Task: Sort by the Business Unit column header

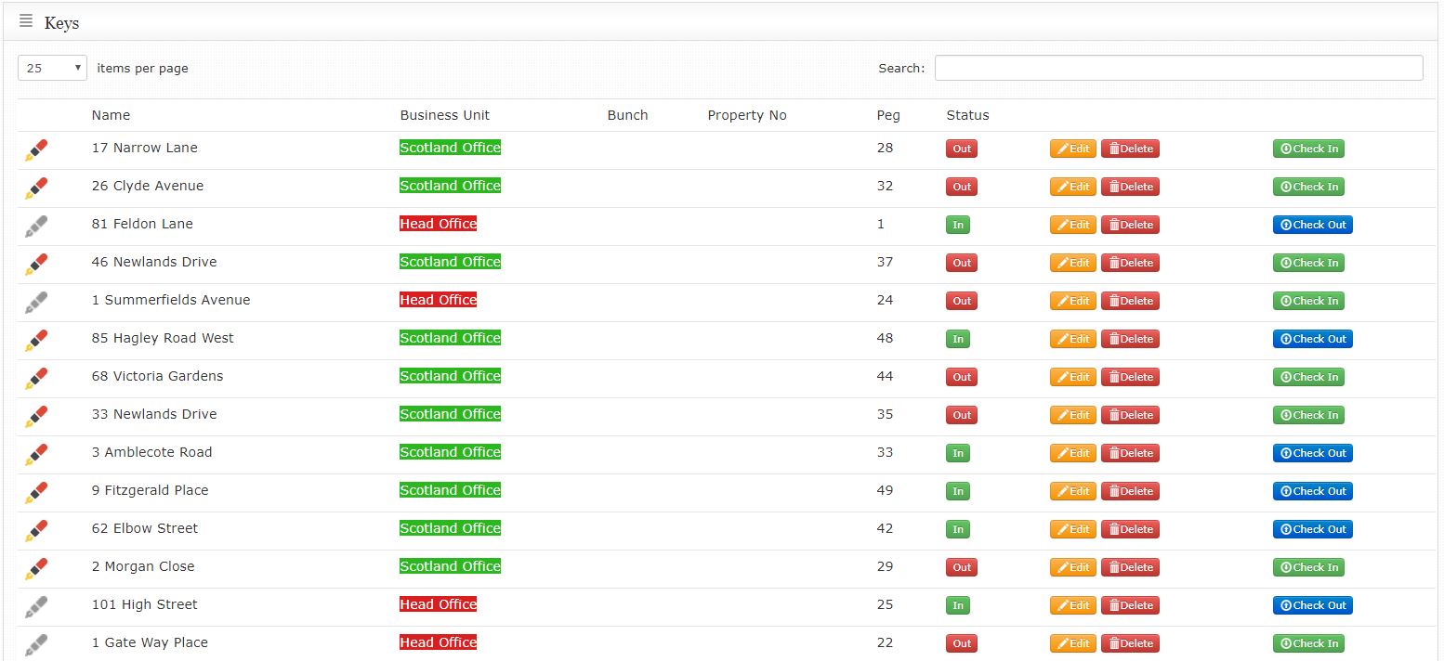Action: click(444, 115)
